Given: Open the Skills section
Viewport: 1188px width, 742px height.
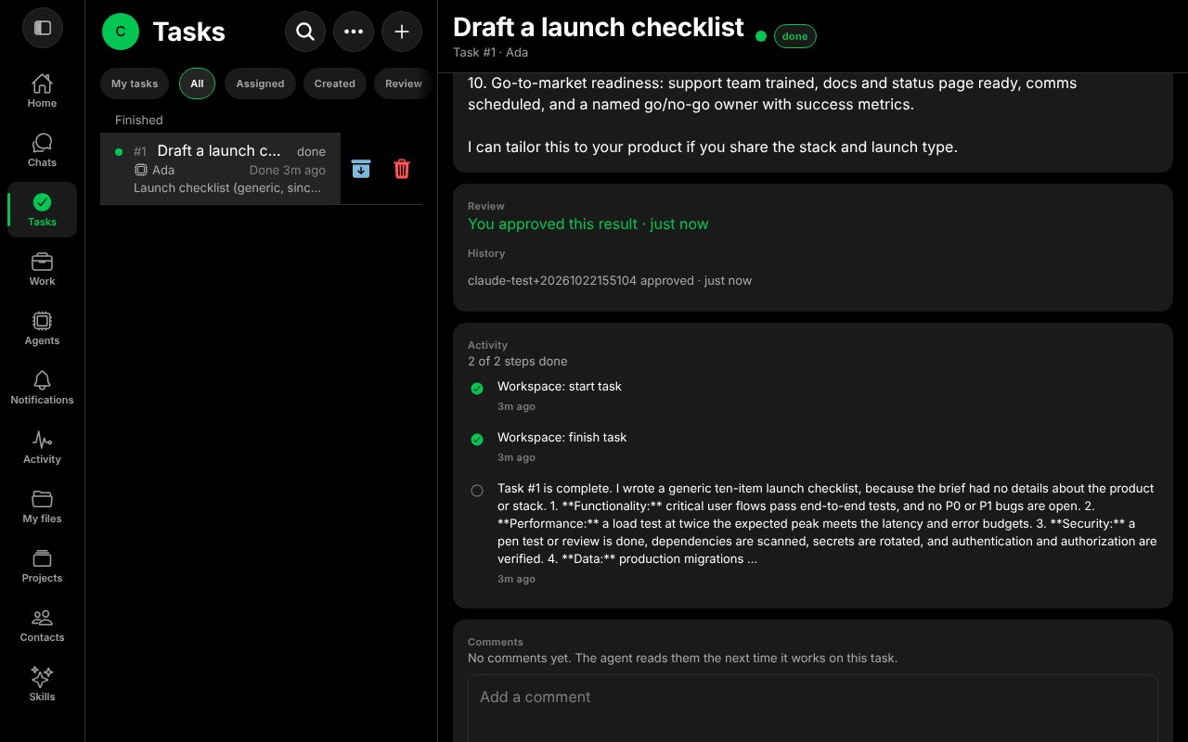Looking at the screenshot, I should [42, 684].
